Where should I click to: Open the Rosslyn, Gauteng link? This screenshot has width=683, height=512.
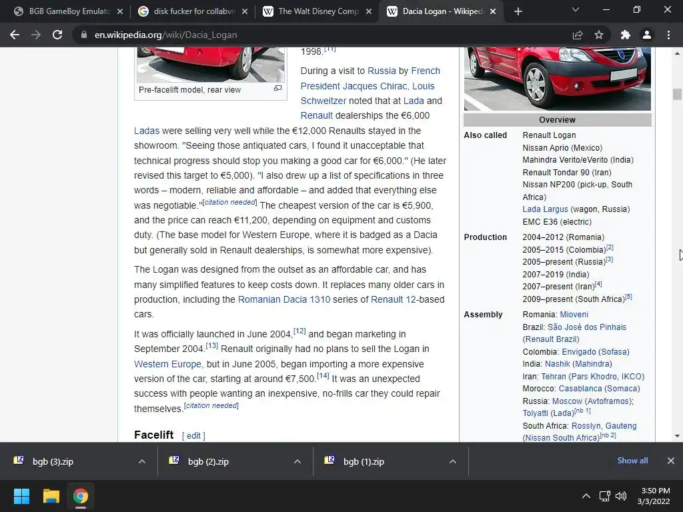[604, 426]
